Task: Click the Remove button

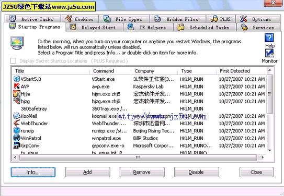Action: click(142, 172)
